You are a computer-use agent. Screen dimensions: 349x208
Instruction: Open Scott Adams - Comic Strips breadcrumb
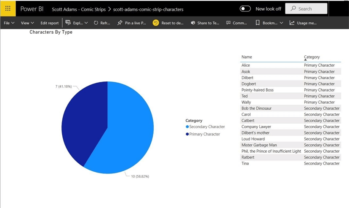(78, 9)
